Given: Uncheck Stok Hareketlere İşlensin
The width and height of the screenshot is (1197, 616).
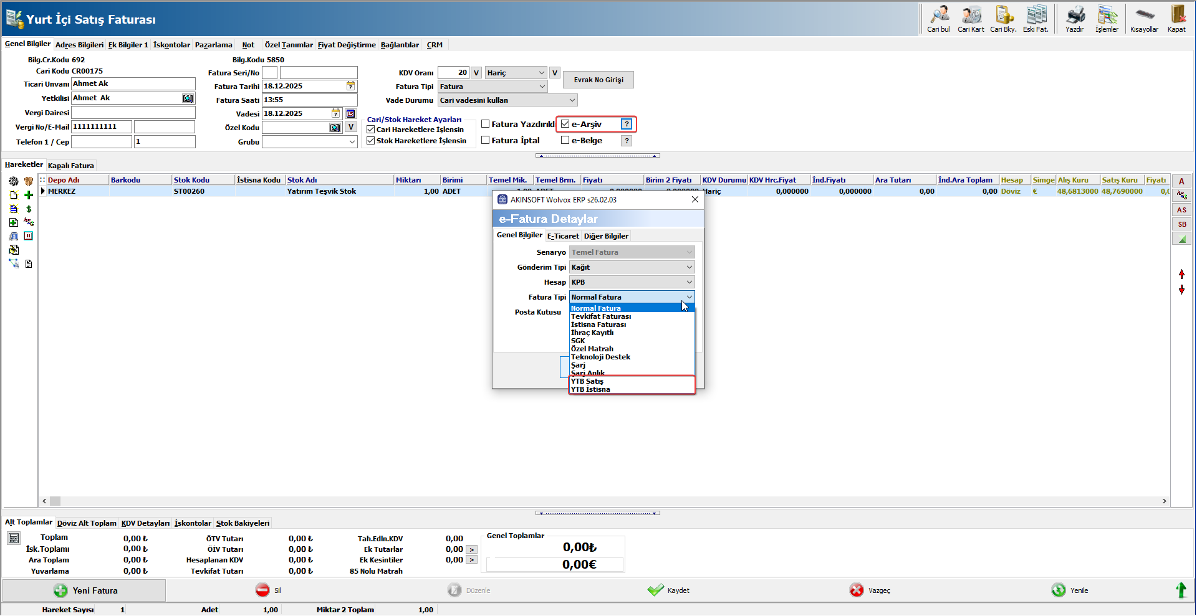Looking at the screenshot, I should (x=371, y=141).
